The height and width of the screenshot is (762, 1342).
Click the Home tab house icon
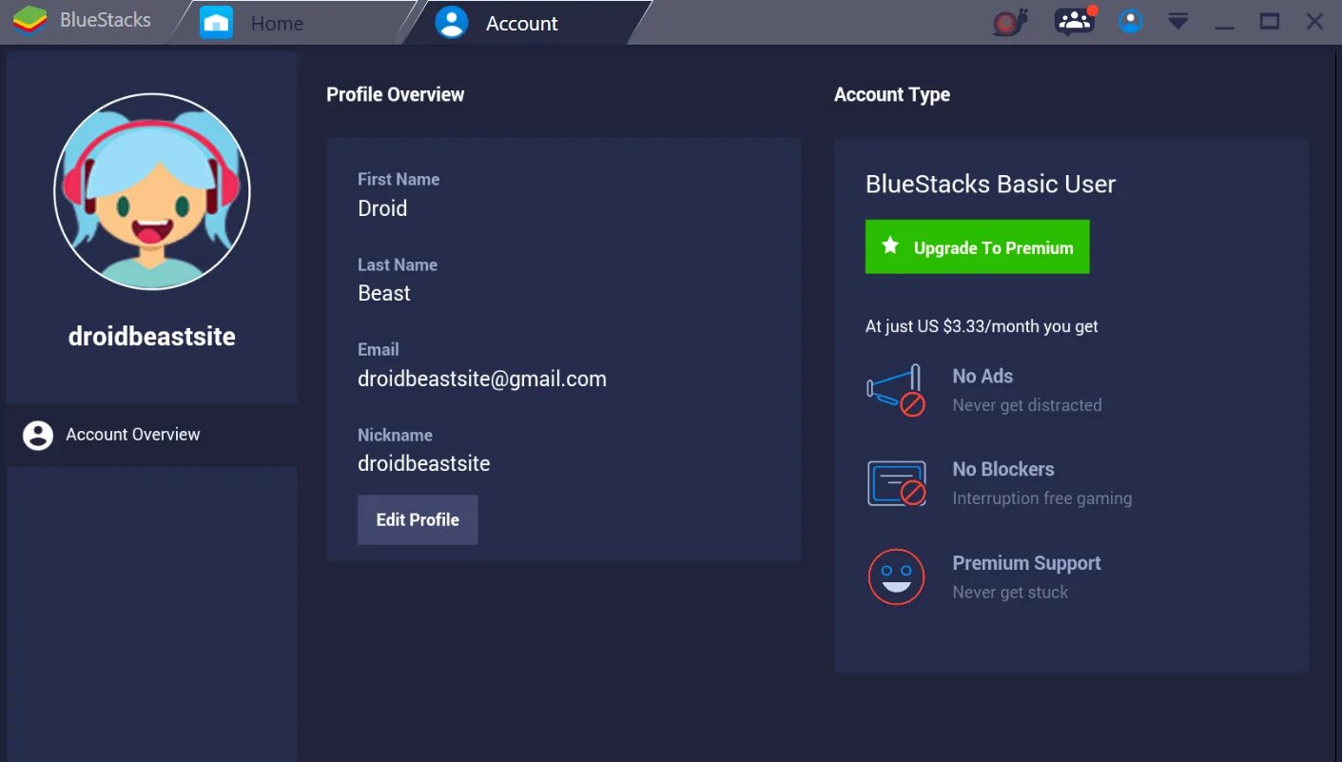216,22
